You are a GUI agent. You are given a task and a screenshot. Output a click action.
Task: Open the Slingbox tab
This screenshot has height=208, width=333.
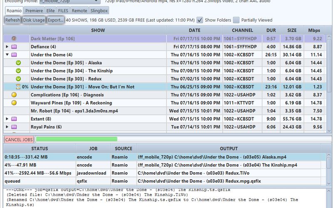pos(99,11)
